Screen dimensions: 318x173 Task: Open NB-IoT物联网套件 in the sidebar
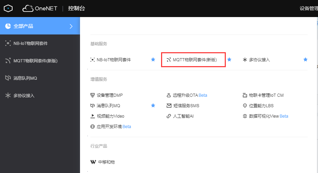30,43
